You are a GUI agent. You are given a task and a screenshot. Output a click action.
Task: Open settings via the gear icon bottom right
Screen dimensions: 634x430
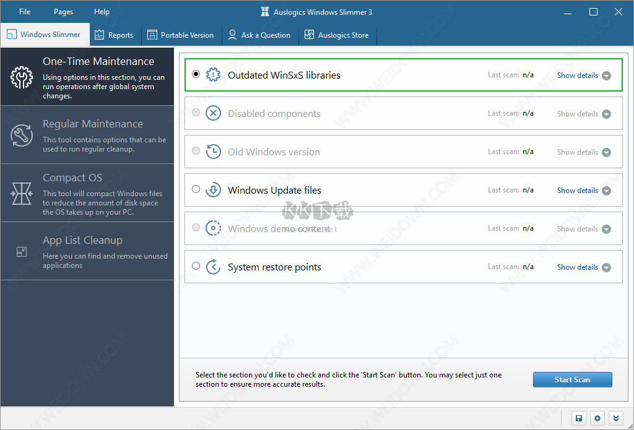tap(597, 418)
